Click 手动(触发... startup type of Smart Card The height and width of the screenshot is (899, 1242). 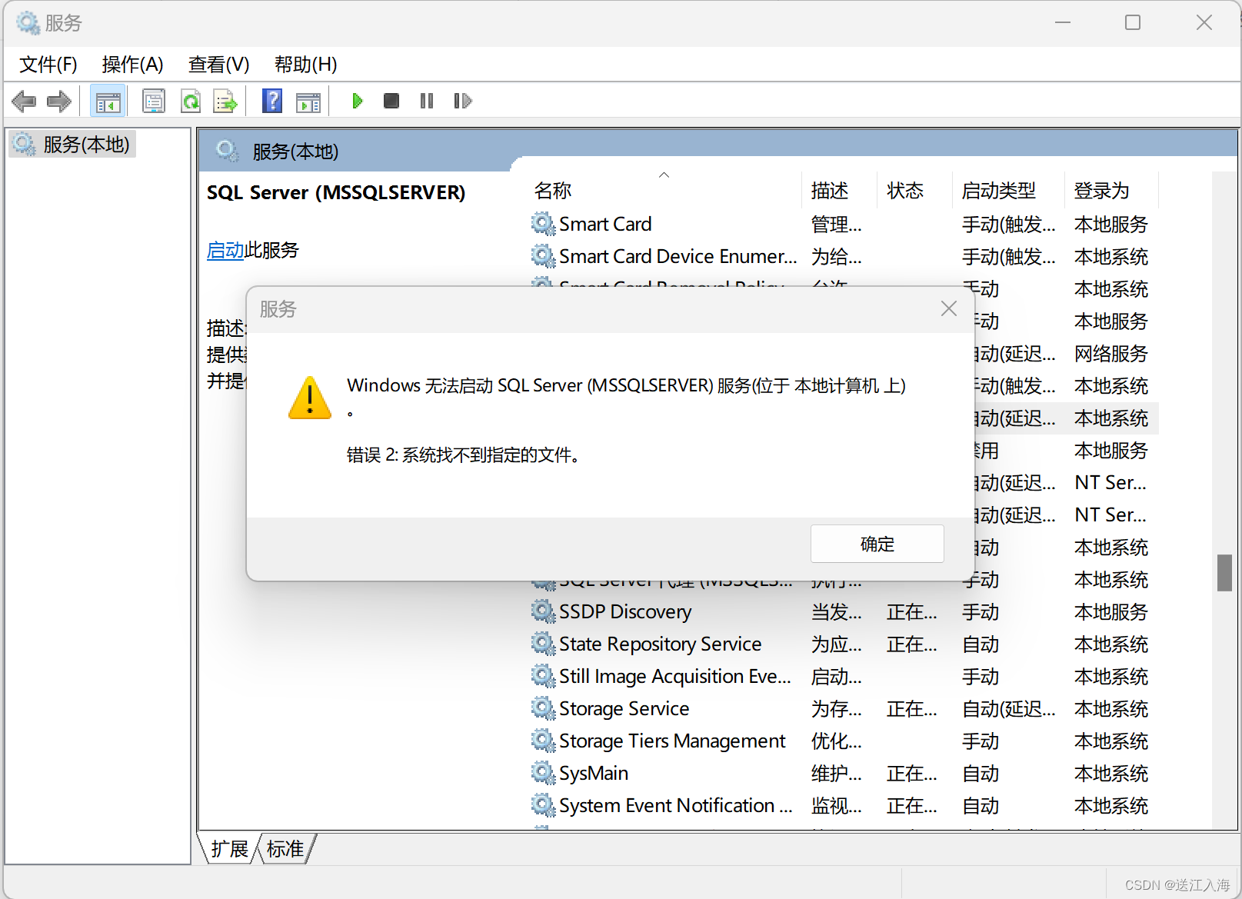click(x=1008, y=224)
